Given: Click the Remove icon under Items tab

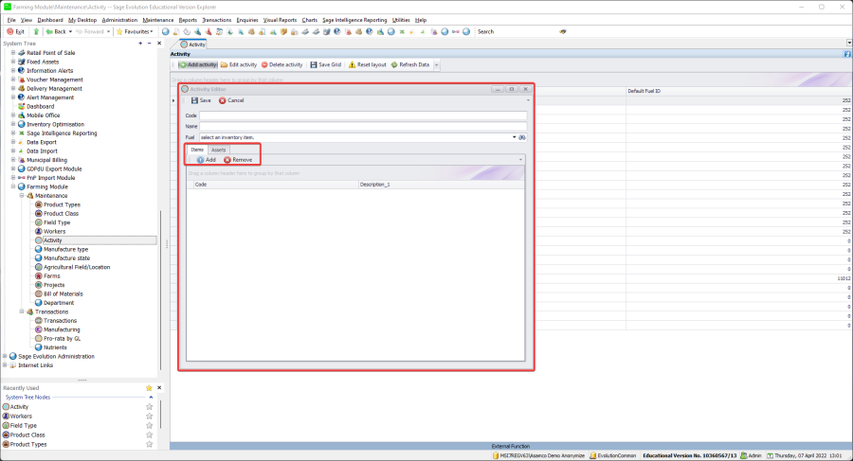Looking at the screenshot, I should pyautogui.click(x=227, y=160).
